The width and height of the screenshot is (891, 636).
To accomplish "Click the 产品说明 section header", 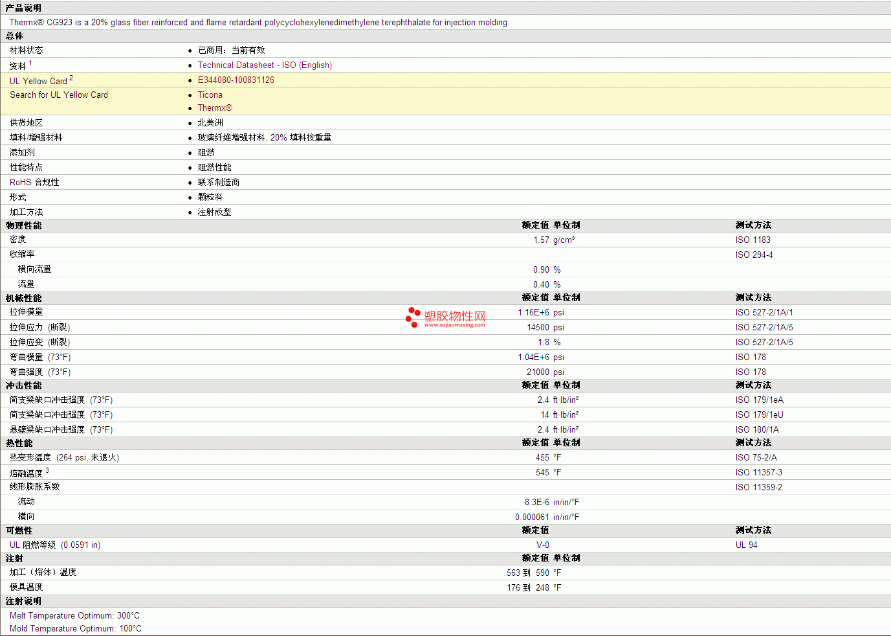I will (x=23, y=8).
